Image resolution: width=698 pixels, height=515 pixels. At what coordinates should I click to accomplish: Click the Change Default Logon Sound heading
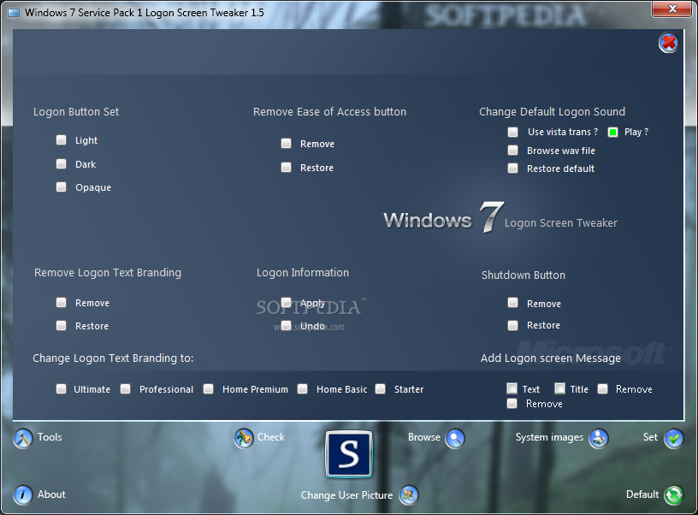(552, 112)
